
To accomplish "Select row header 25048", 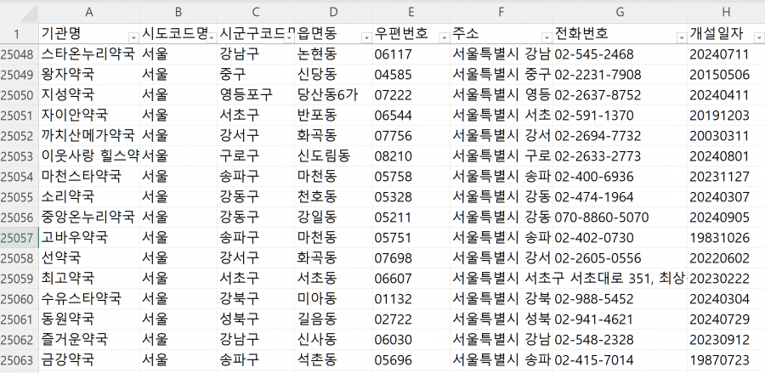I will (19, 54).
